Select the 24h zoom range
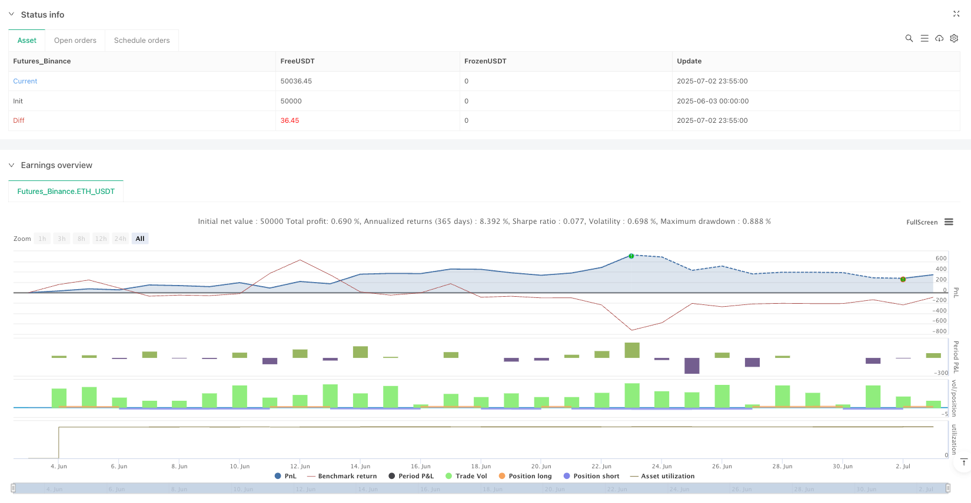 click(120, 239)
